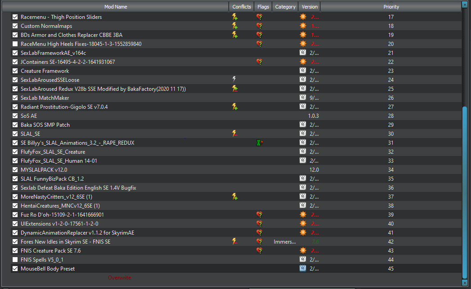The image size is (471, 289).
Task: Sort by Category column header
Action: tap(285, 7)
